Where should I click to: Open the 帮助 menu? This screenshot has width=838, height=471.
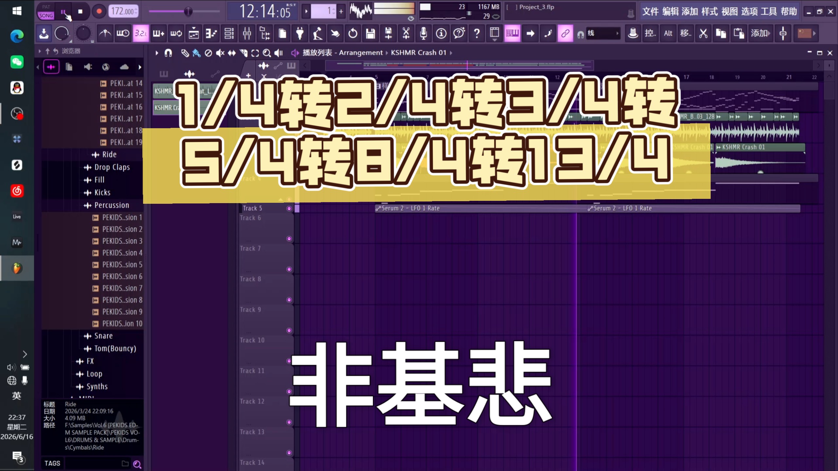point(789,11)
